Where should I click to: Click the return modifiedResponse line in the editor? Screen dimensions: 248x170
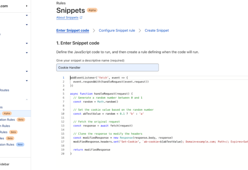(92, 150)
